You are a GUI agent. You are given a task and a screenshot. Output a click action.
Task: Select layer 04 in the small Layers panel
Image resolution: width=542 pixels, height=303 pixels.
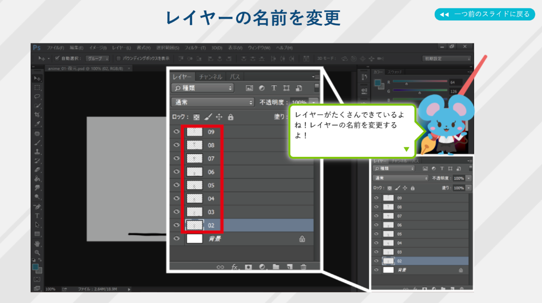click(x=420, y=243)
